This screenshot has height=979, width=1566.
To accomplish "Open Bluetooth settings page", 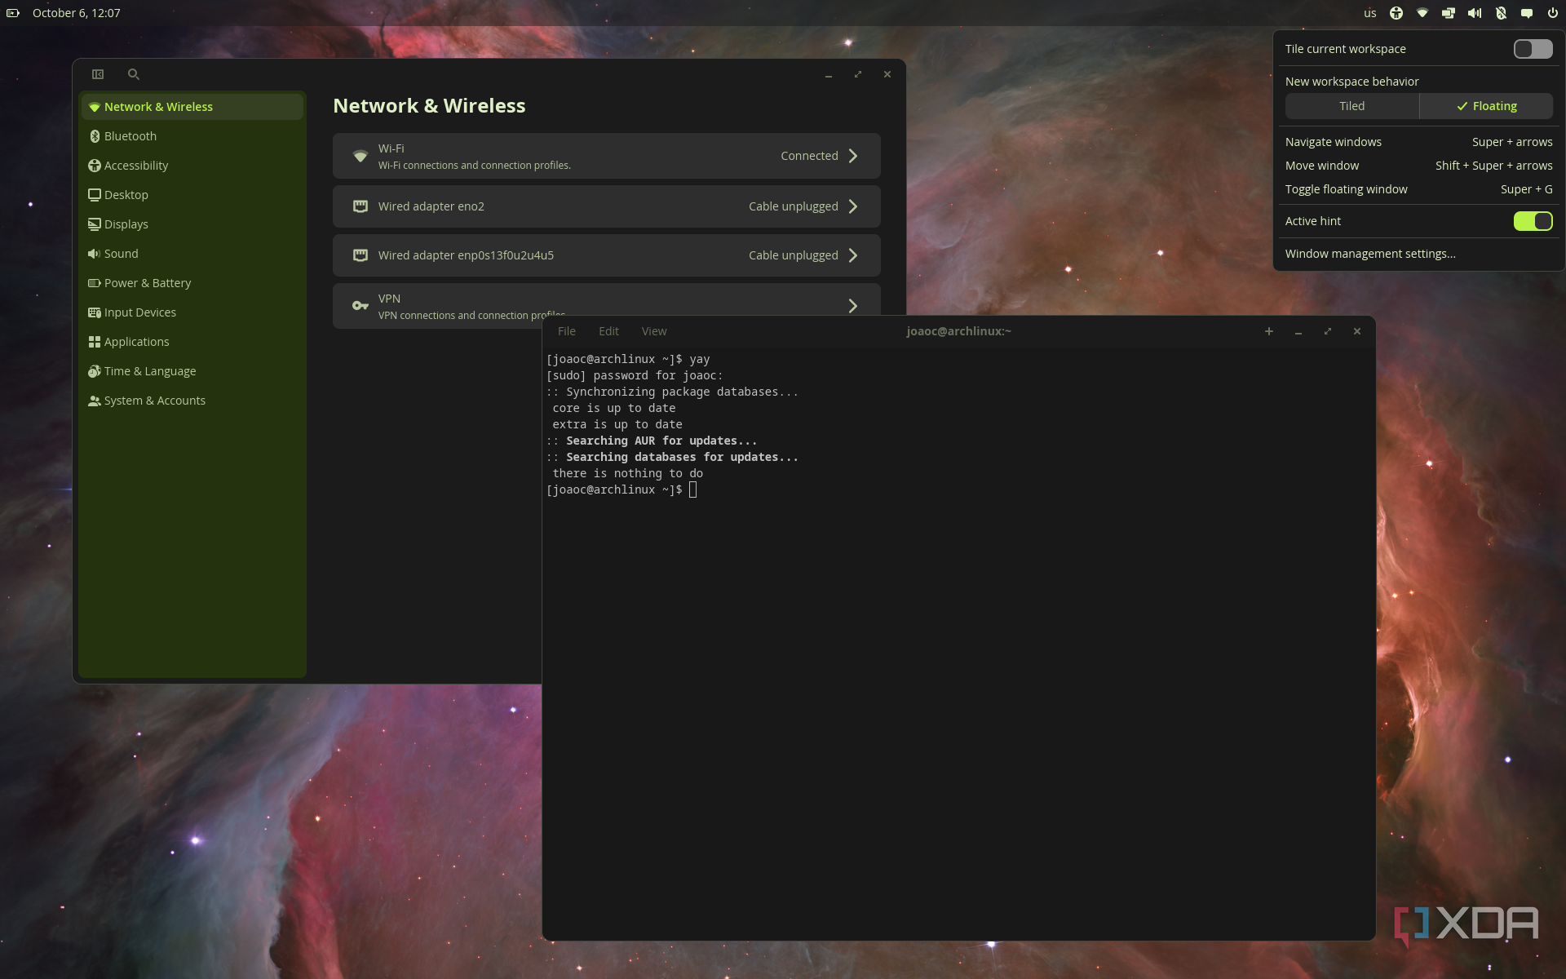I will pos(192,136).
